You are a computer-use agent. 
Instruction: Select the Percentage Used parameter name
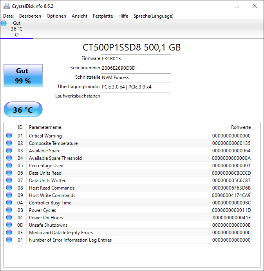tap(46, 166)
